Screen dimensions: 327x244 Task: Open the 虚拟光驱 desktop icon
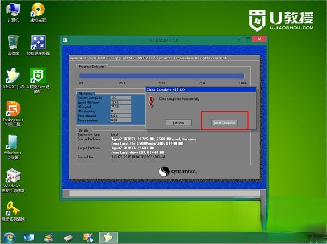38,12
